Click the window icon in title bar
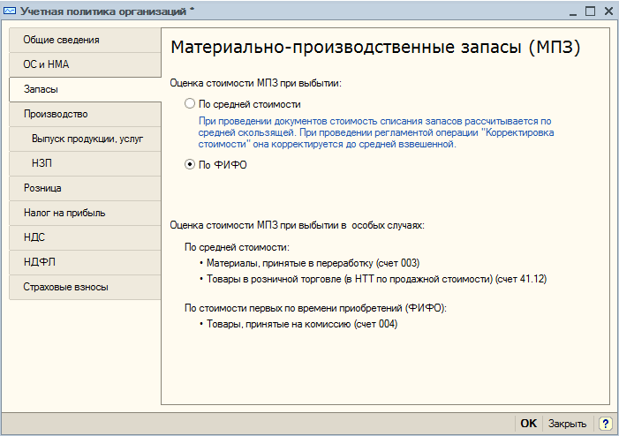619x436 pixels. 10,11
